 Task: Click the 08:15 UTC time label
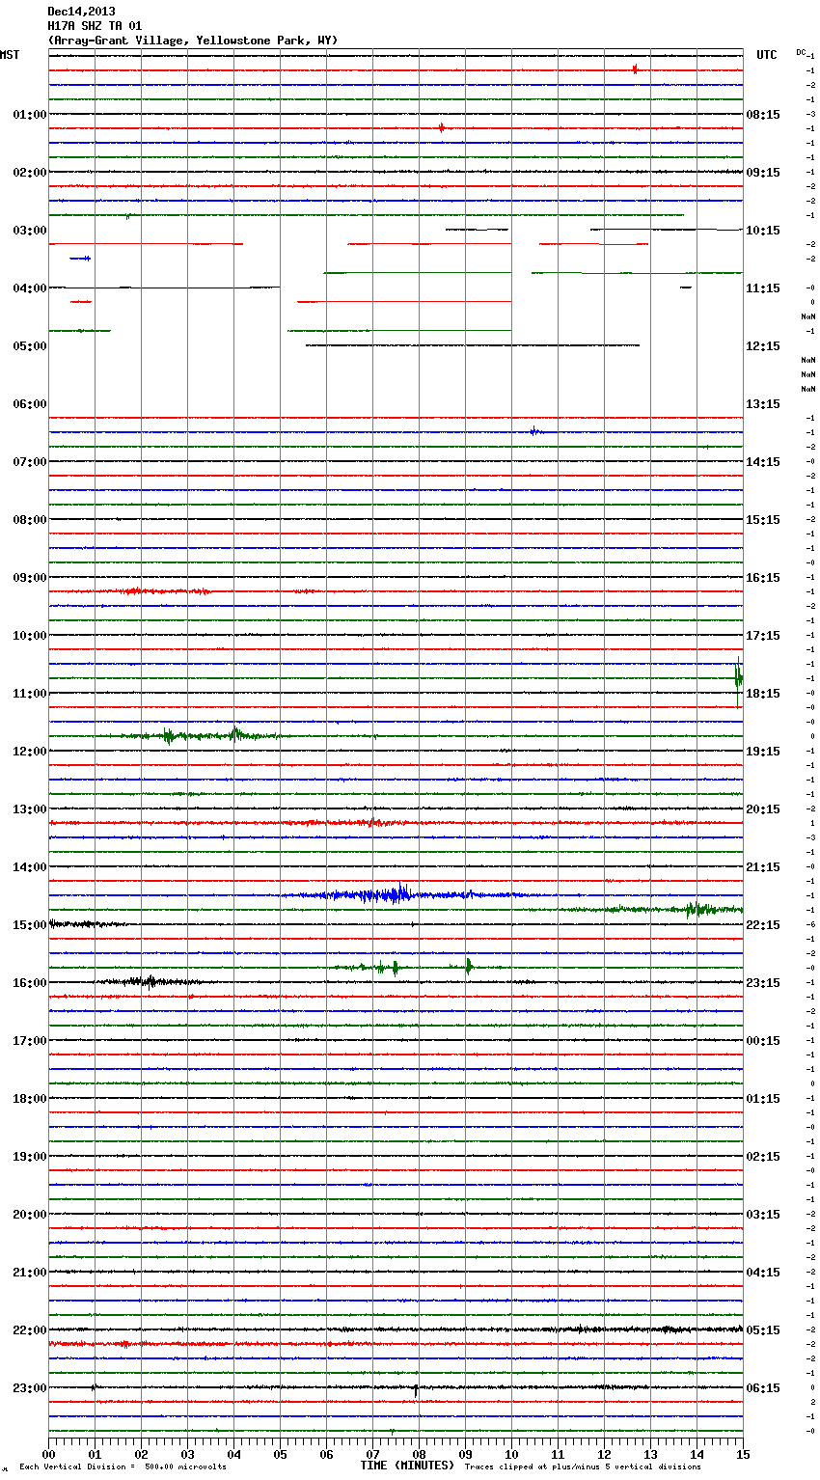763,115
